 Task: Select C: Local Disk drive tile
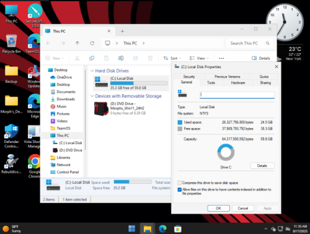(x=131, y=83)
